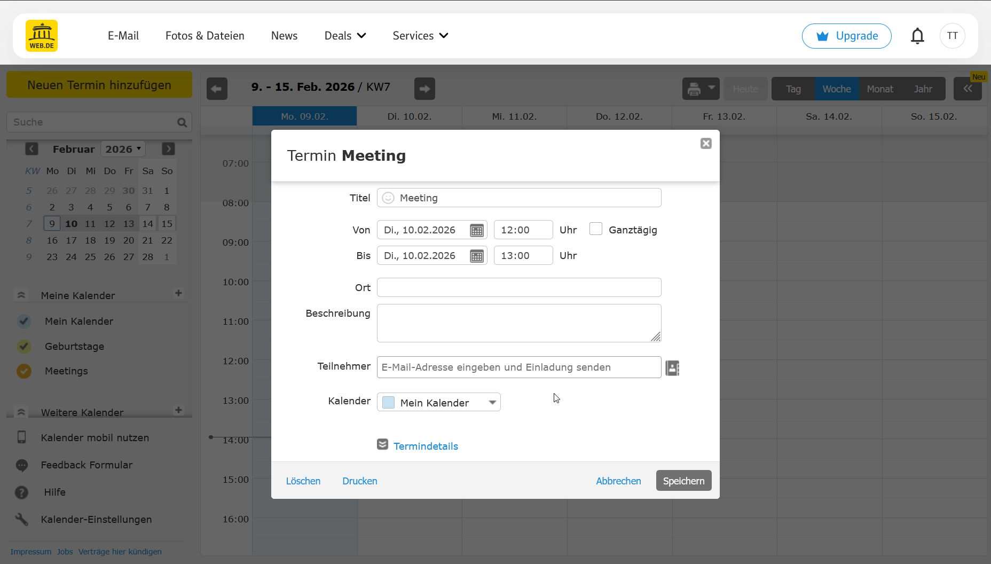Open the address book icon beside Teilnehmer
Viewport: 991px width, 564px height.
coord(672,368)
